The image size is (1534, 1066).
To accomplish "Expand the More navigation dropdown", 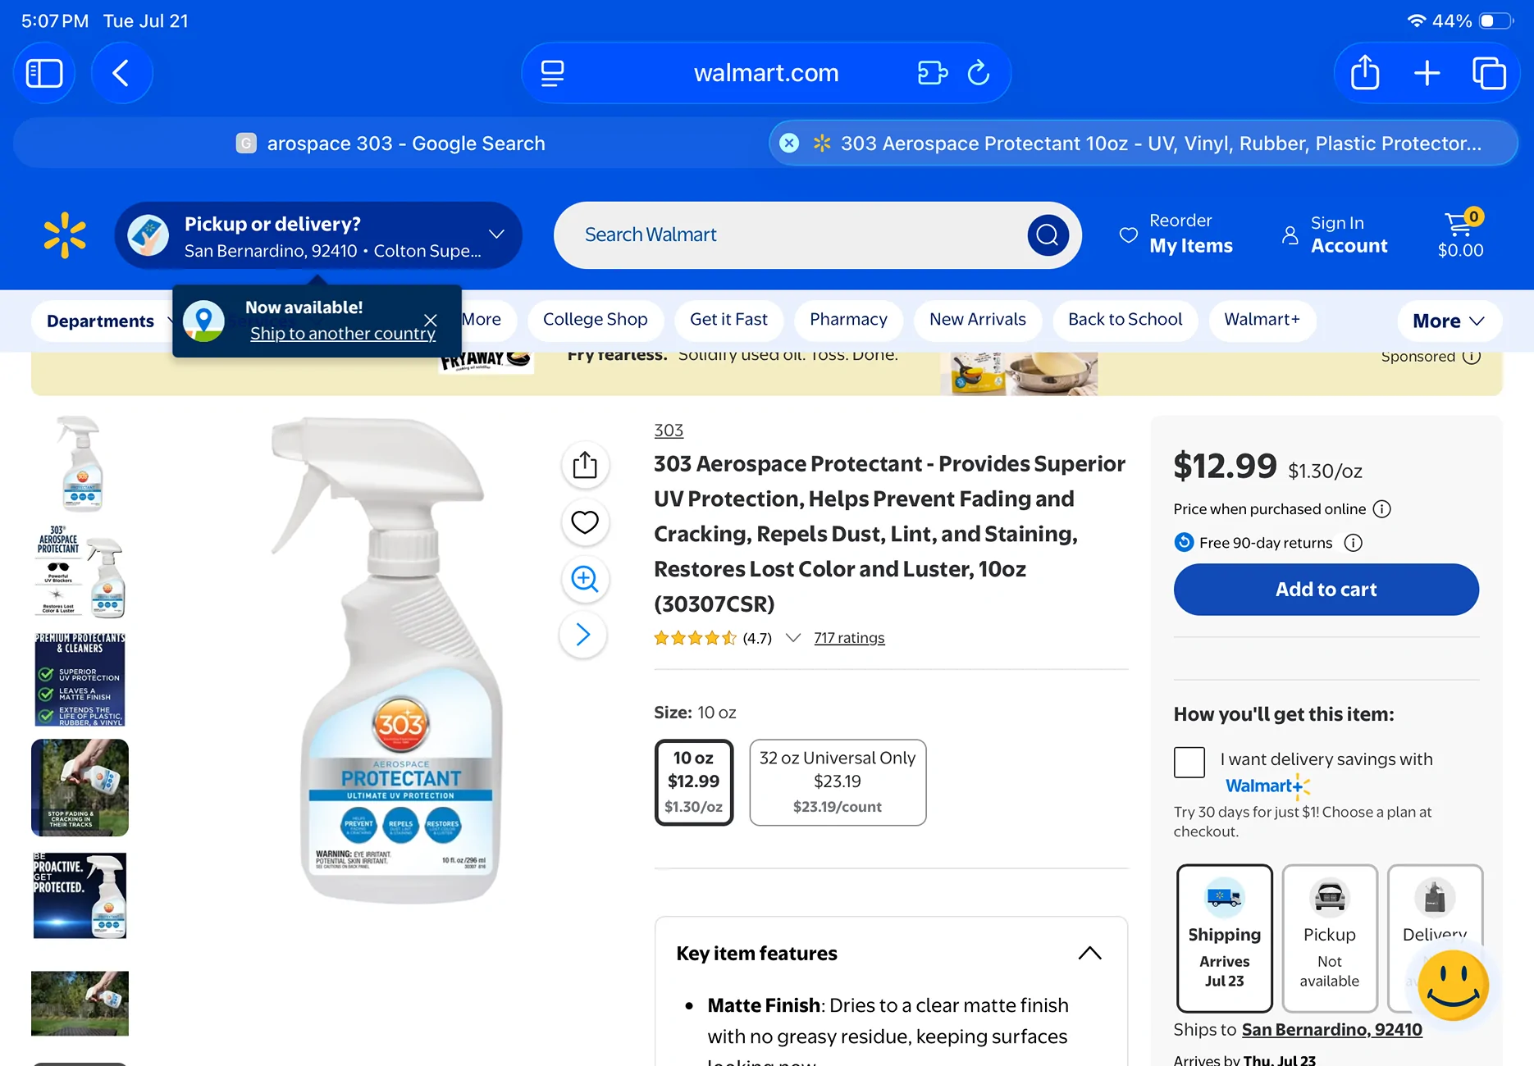I will (1449, 321).
